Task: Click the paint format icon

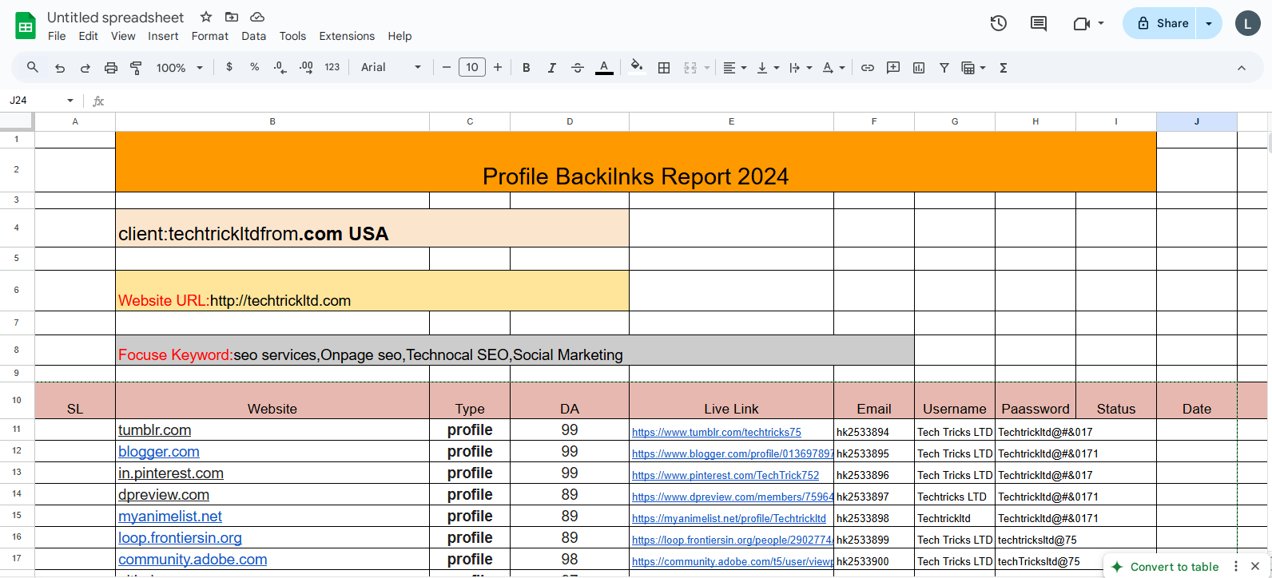Action: (137, 68)
